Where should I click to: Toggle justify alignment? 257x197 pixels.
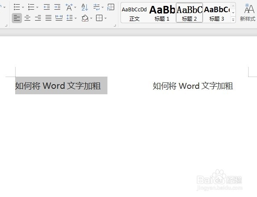click(x=48, y=18)
